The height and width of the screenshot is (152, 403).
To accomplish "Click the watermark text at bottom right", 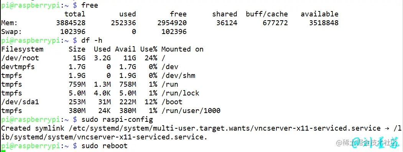I will click(368, 142).
